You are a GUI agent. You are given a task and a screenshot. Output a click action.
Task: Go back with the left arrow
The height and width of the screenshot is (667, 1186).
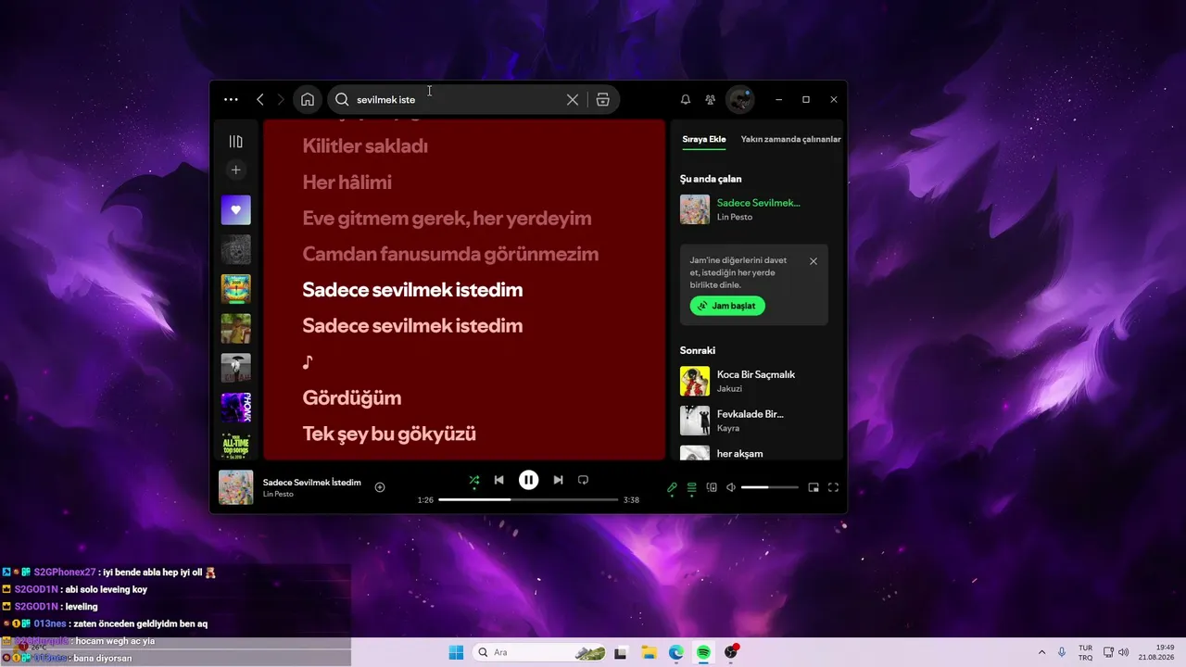(260, 99)
